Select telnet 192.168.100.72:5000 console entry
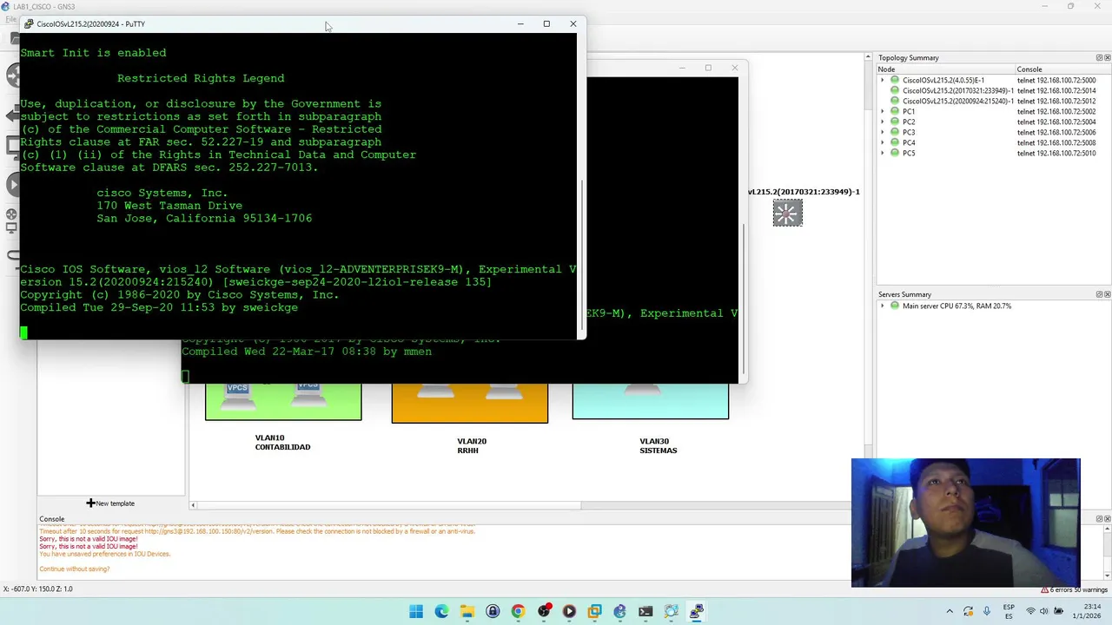 click(1056, 80)
